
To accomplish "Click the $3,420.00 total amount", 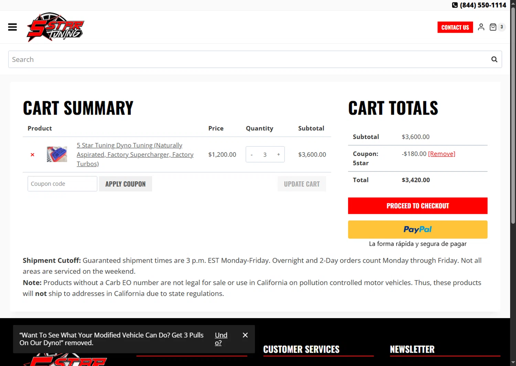I will (416, 180).
